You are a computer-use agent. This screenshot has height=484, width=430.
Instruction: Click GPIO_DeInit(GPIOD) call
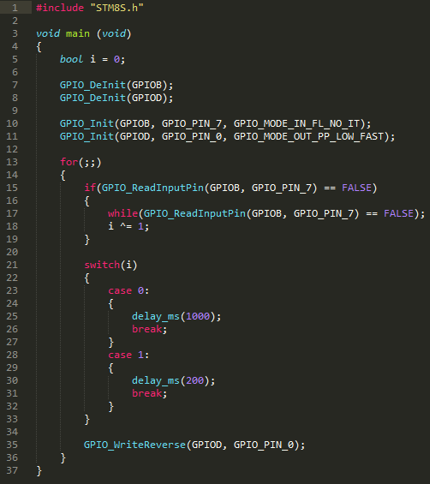point(116,98)
